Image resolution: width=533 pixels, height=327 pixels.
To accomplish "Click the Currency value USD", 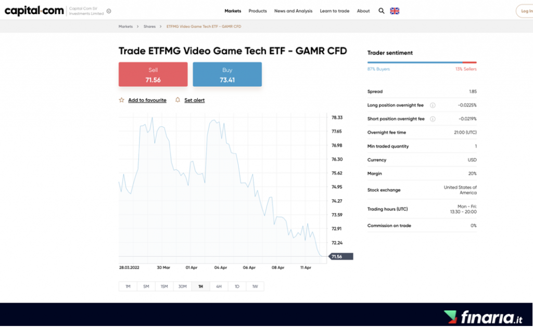I will (472, 160).
